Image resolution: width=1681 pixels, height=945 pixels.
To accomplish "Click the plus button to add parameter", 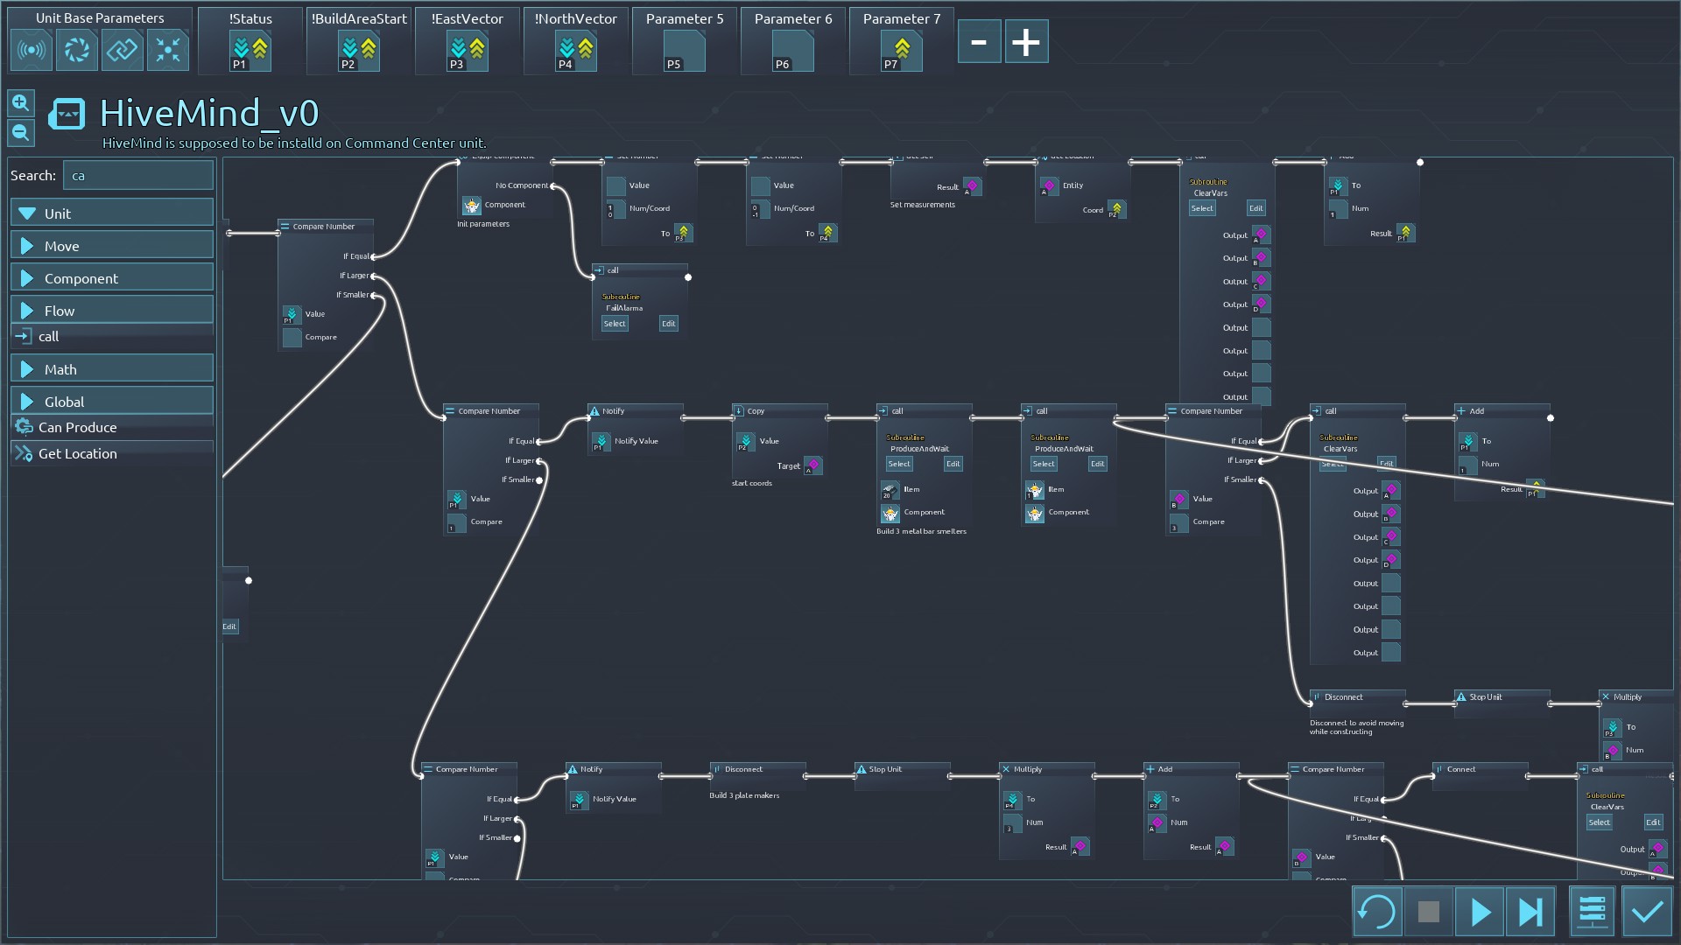I will (1026, 42).
